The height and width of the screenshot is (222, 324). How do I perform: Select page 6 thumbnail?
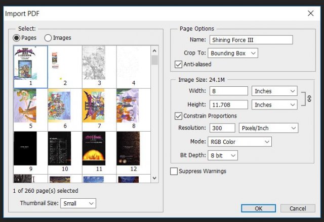click(x=65, y=110)
